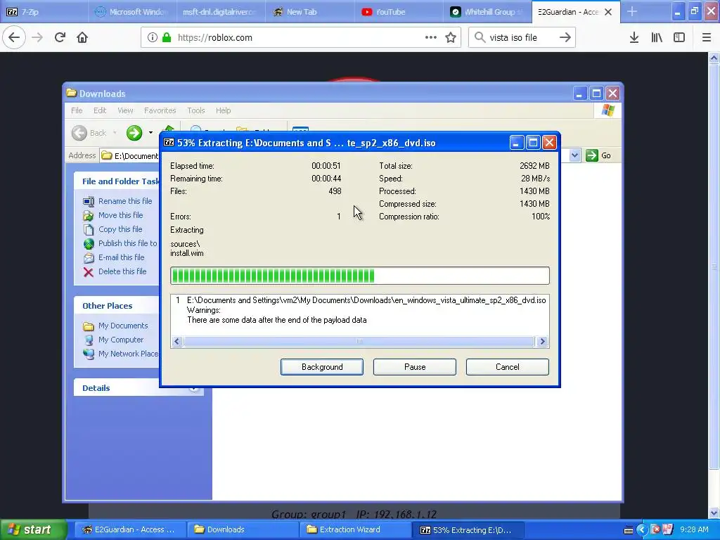This screenshot has width=720, height=540.
Task: Open the View menu in Downloads window
Action: pos(125,110)
